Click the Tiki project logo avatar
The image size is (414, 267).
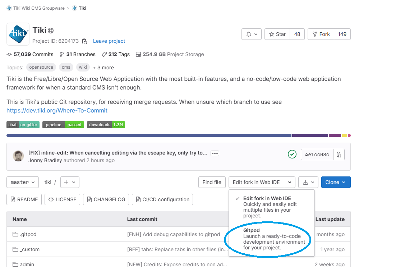18,34
